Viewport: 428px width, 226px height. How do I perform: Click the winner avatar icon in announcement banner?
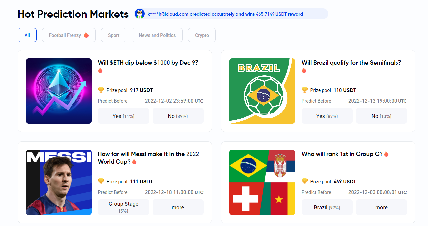[140, 14]
